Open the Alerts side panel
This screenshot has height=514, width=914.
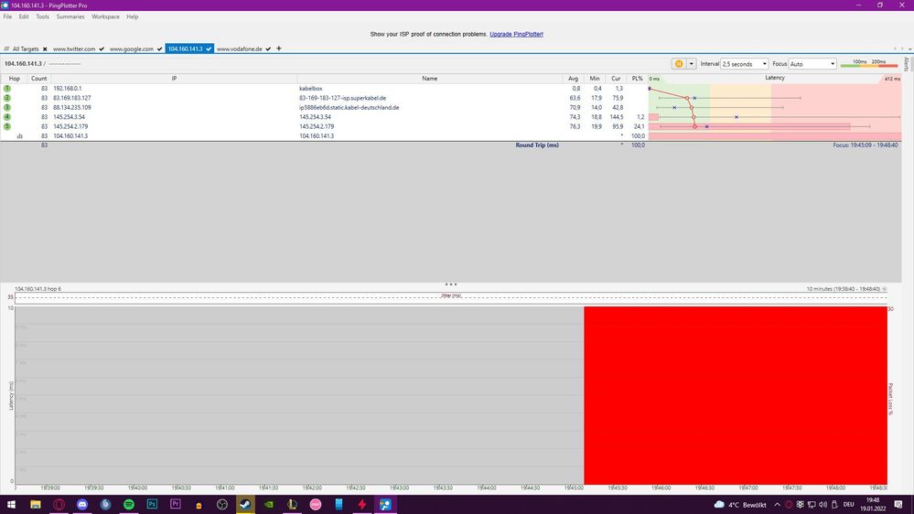(907, 63)
